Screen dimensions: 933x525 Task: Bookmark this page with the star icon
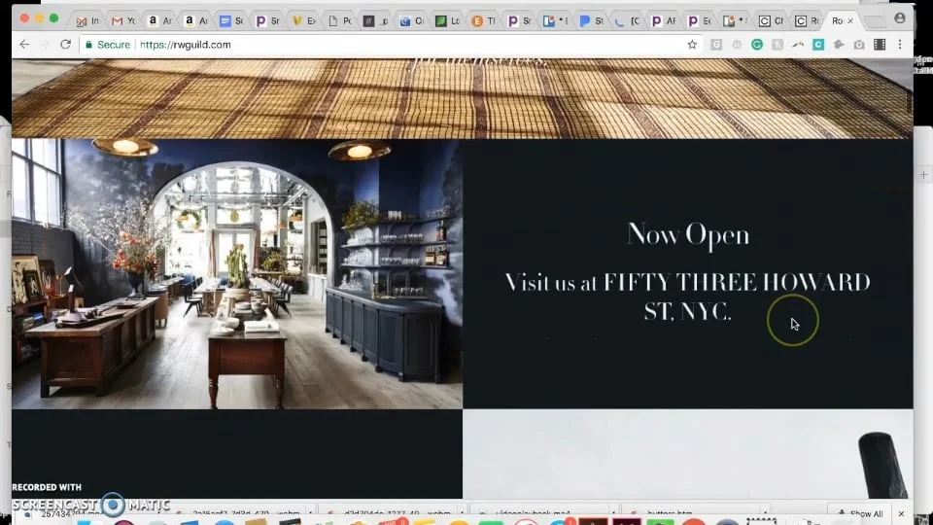(x=692, y=45)
